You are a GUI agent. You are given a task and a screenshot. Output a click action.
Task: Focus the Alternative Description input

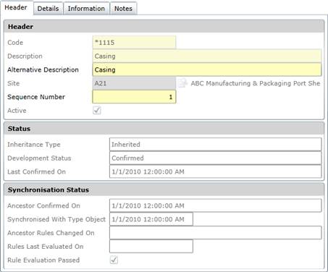207,69
